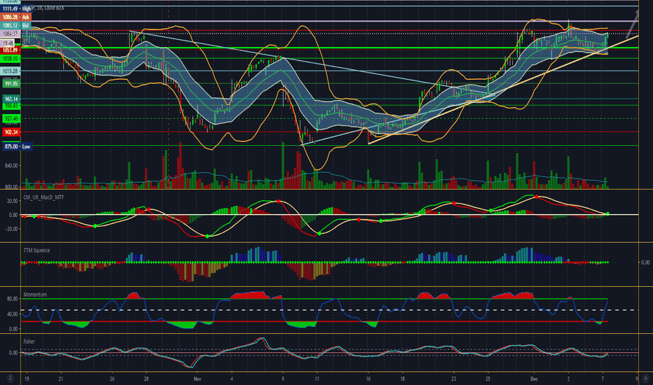Select the gray arrow drawing at top-right

point(632,23)
